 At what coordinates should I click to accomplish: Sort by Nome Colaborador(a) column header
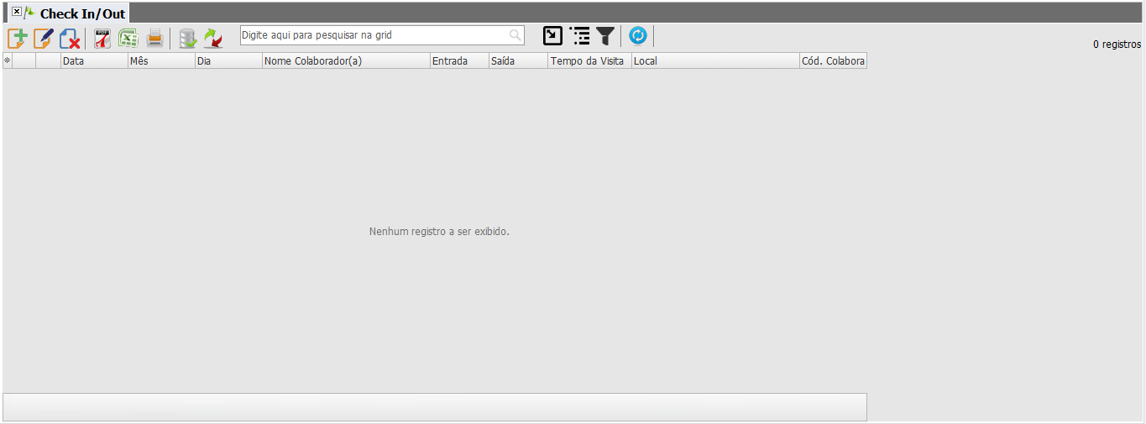pyautogui.click(x=345, y=61)
